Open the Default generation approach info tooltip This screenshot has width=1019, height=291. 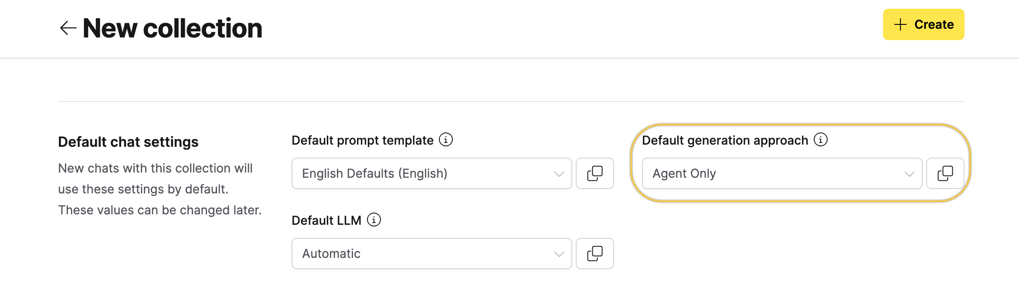(821, 140)
